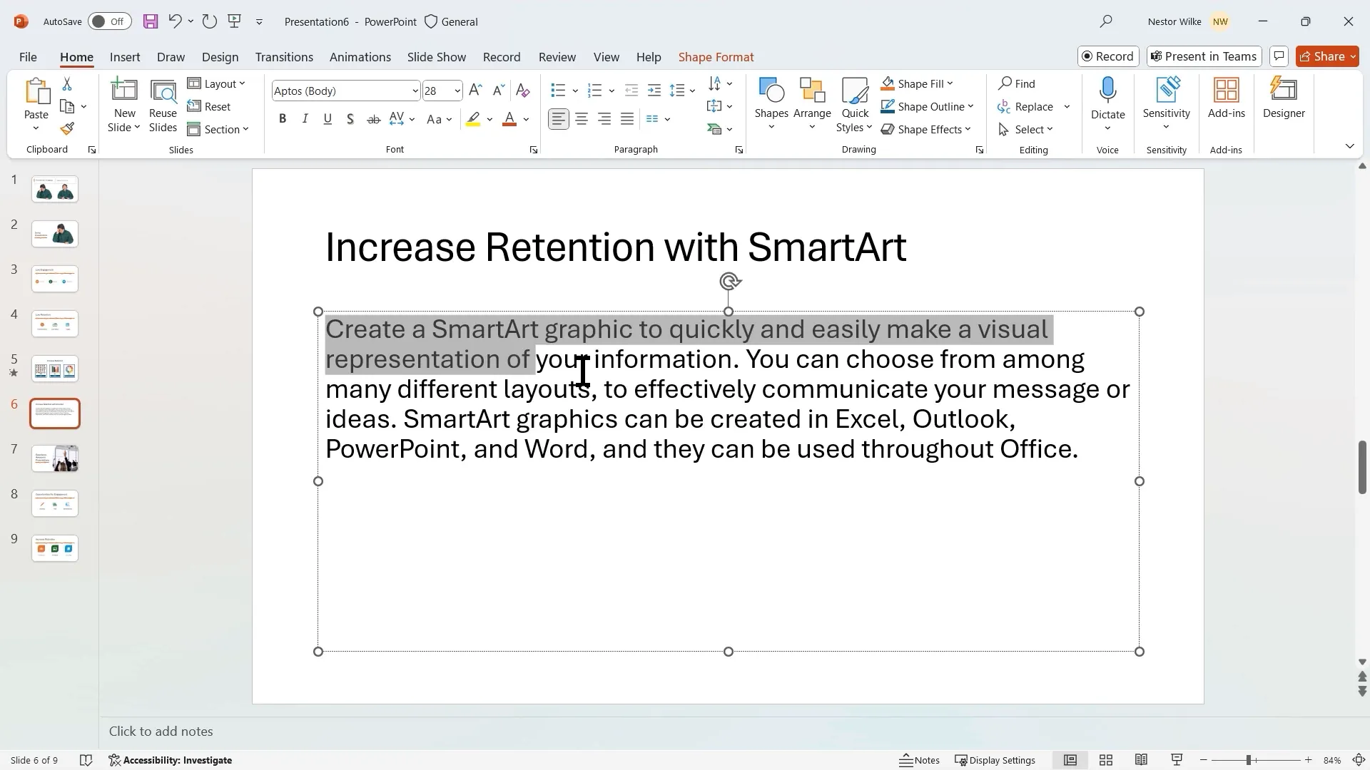Click the zoom slider handle
Image resolution: width=1370 pixels, height=770 pixels.
pyautogui.click(x=1249, y=760)
